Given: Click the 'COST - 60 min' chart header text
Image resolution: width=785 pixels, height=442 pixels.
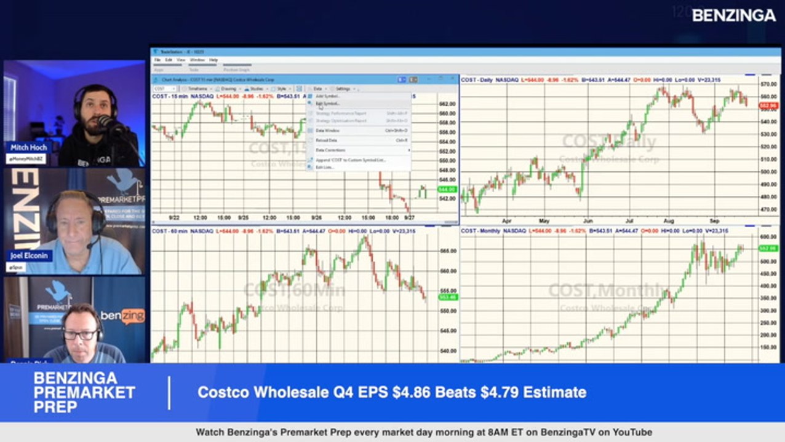Looking at the screenshot, I should pos(169,231).
